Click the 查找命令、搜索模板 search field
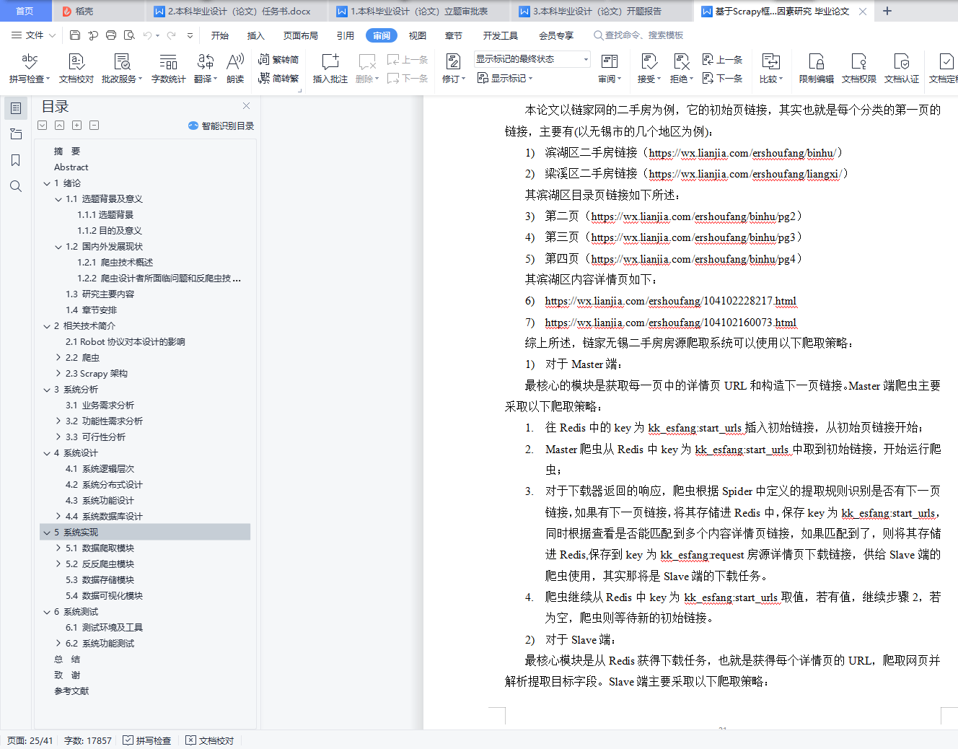 [x=638, y=35]
